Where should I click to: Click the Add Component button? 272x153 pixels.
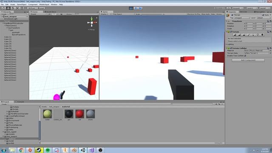(x=248, y=60)
